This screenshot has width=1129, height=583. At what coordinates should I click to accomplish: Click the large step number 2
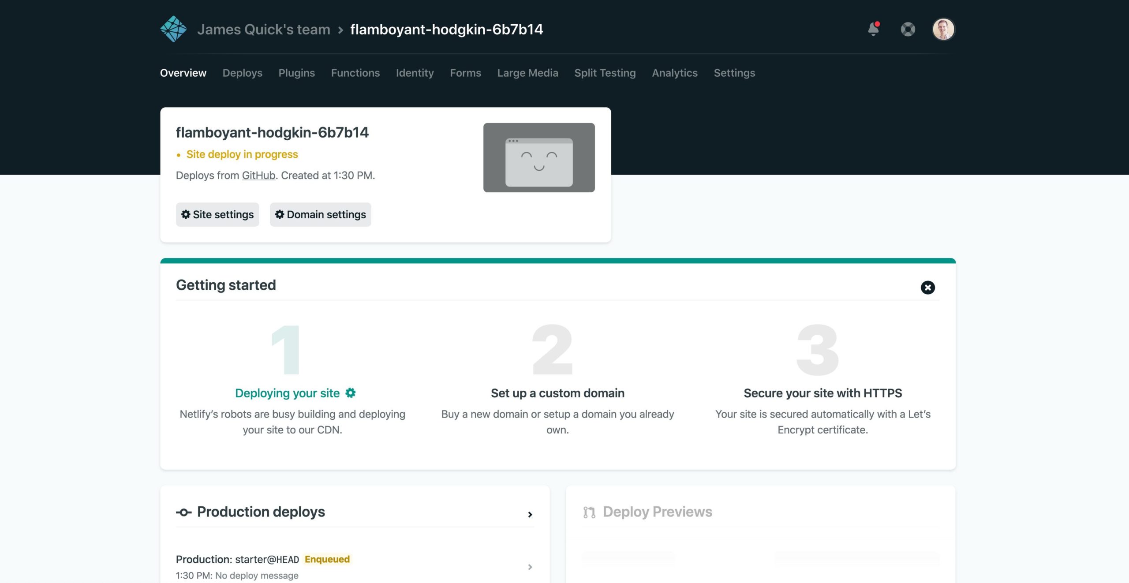pyautogui.click(x=552, y=349)
